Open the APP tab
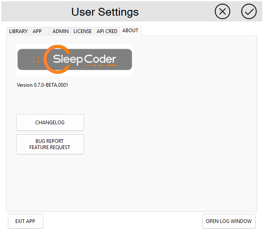 coord(37,31)
